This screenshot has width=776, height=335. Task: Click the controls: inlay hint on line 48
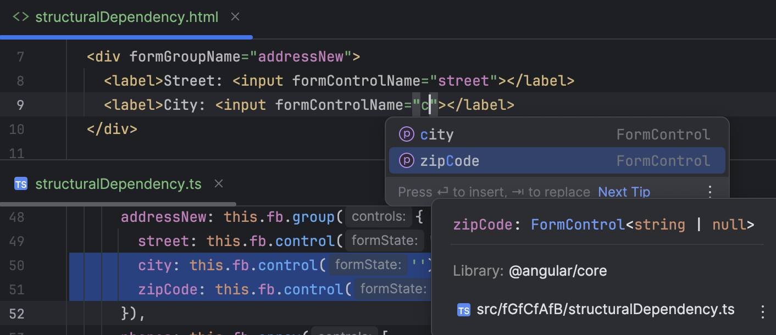[378, 216]
